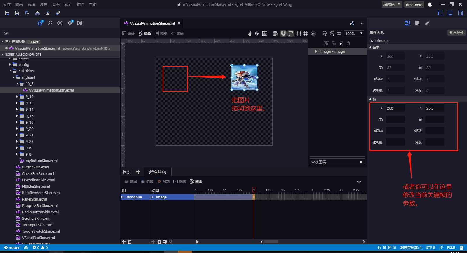The width and height of the screenshot is (467, 253).
Task: Click the rocket publish icon
Action: (58, 13)
